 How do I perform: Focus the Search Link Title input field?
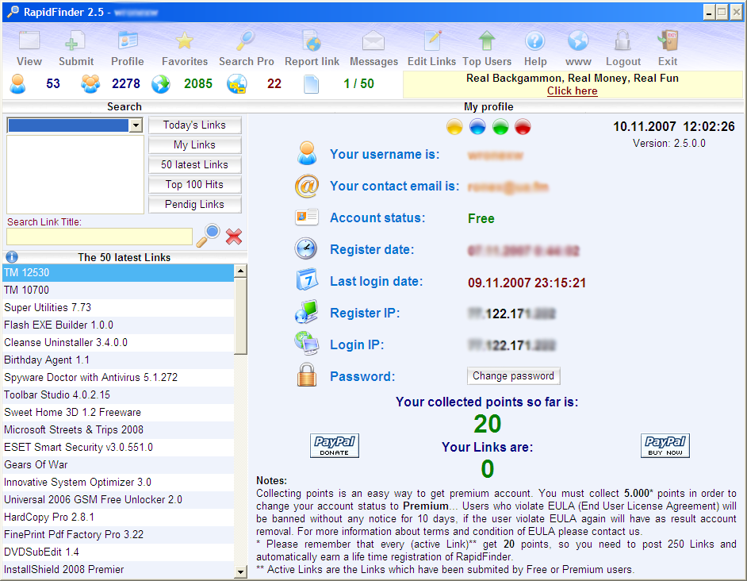[x=100, y=237]
